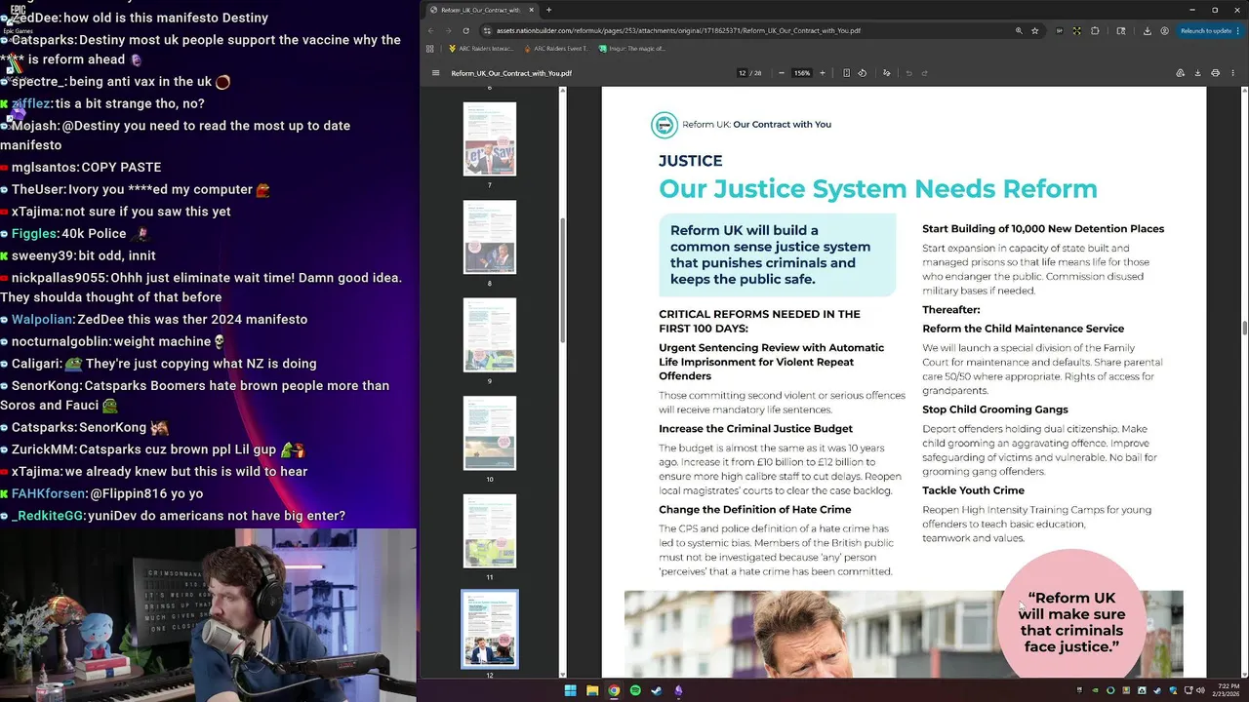
Task: Open Steam from taskbar
Action: [657, 690]
